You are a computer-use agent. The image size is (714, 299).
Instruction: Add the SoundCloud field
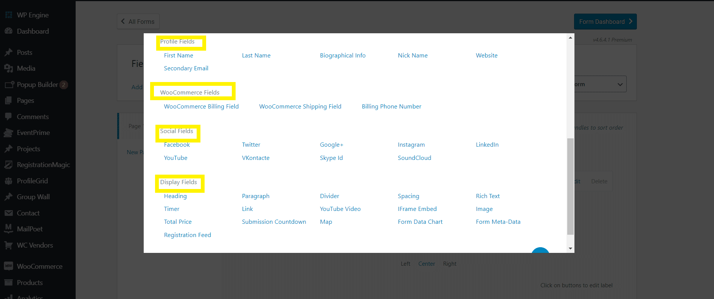click(414, 158)
